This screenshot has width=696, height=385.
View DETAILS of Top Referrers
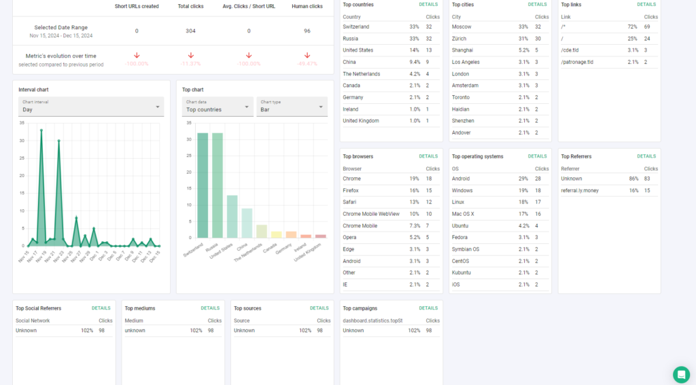[x=646, y=156]
